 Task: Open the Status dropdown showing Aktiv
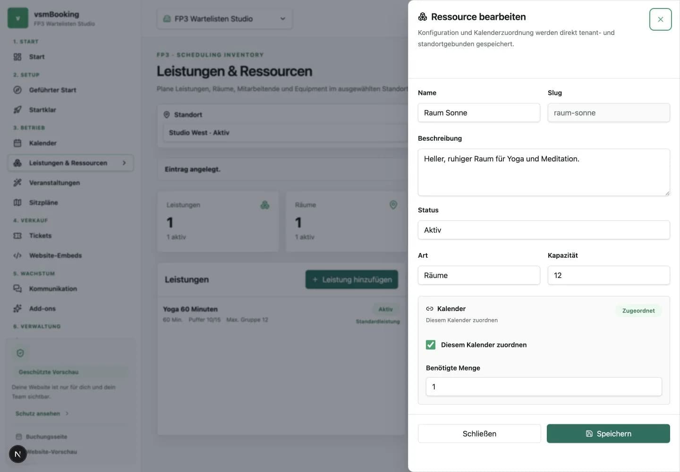(544, 230)
